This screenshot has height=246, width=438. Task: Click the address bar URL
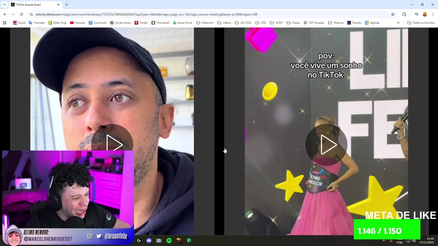[146, 14]
